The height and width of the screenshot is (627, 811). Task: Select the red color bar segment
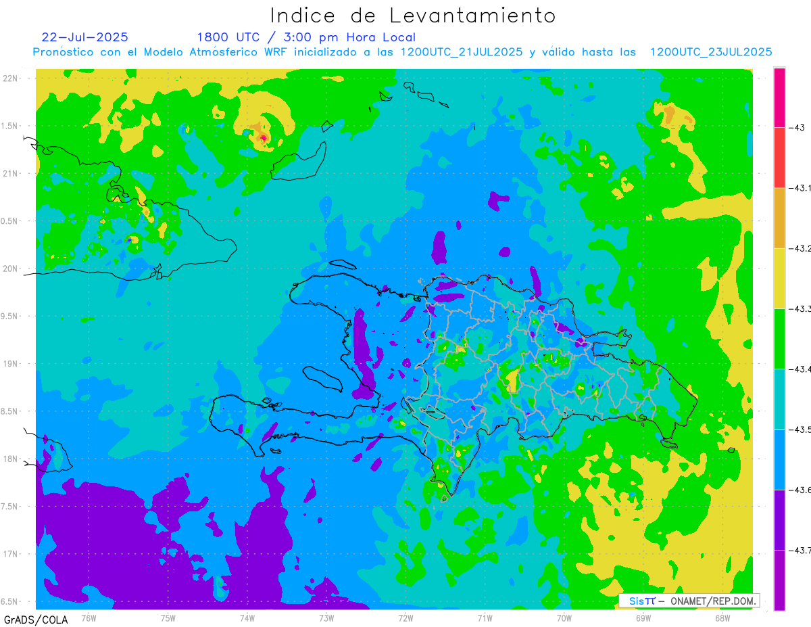point(779,158)
